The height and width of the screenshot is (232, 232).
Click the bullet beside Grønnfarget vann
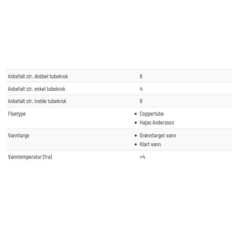136,136
